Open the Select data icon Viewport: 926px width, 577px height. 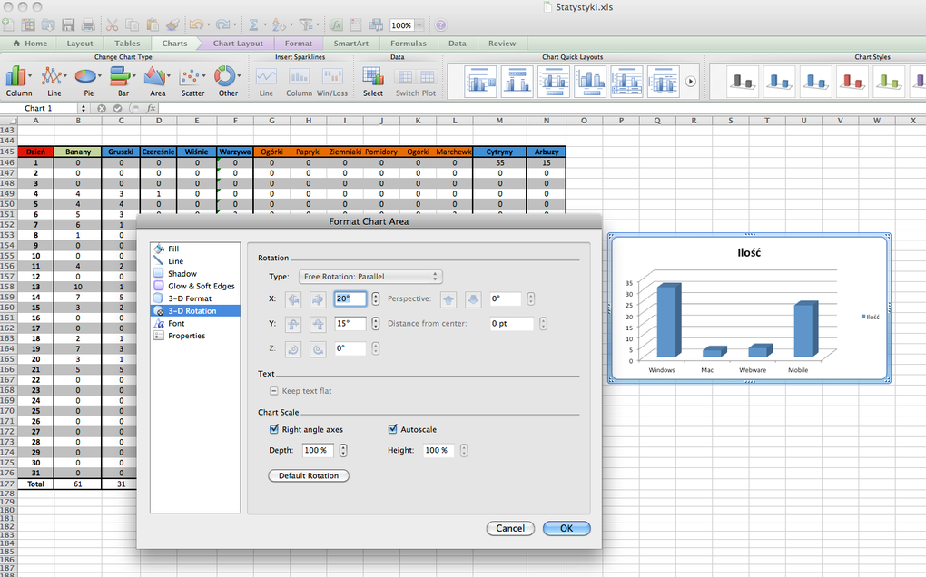click(x=373, y=79)
